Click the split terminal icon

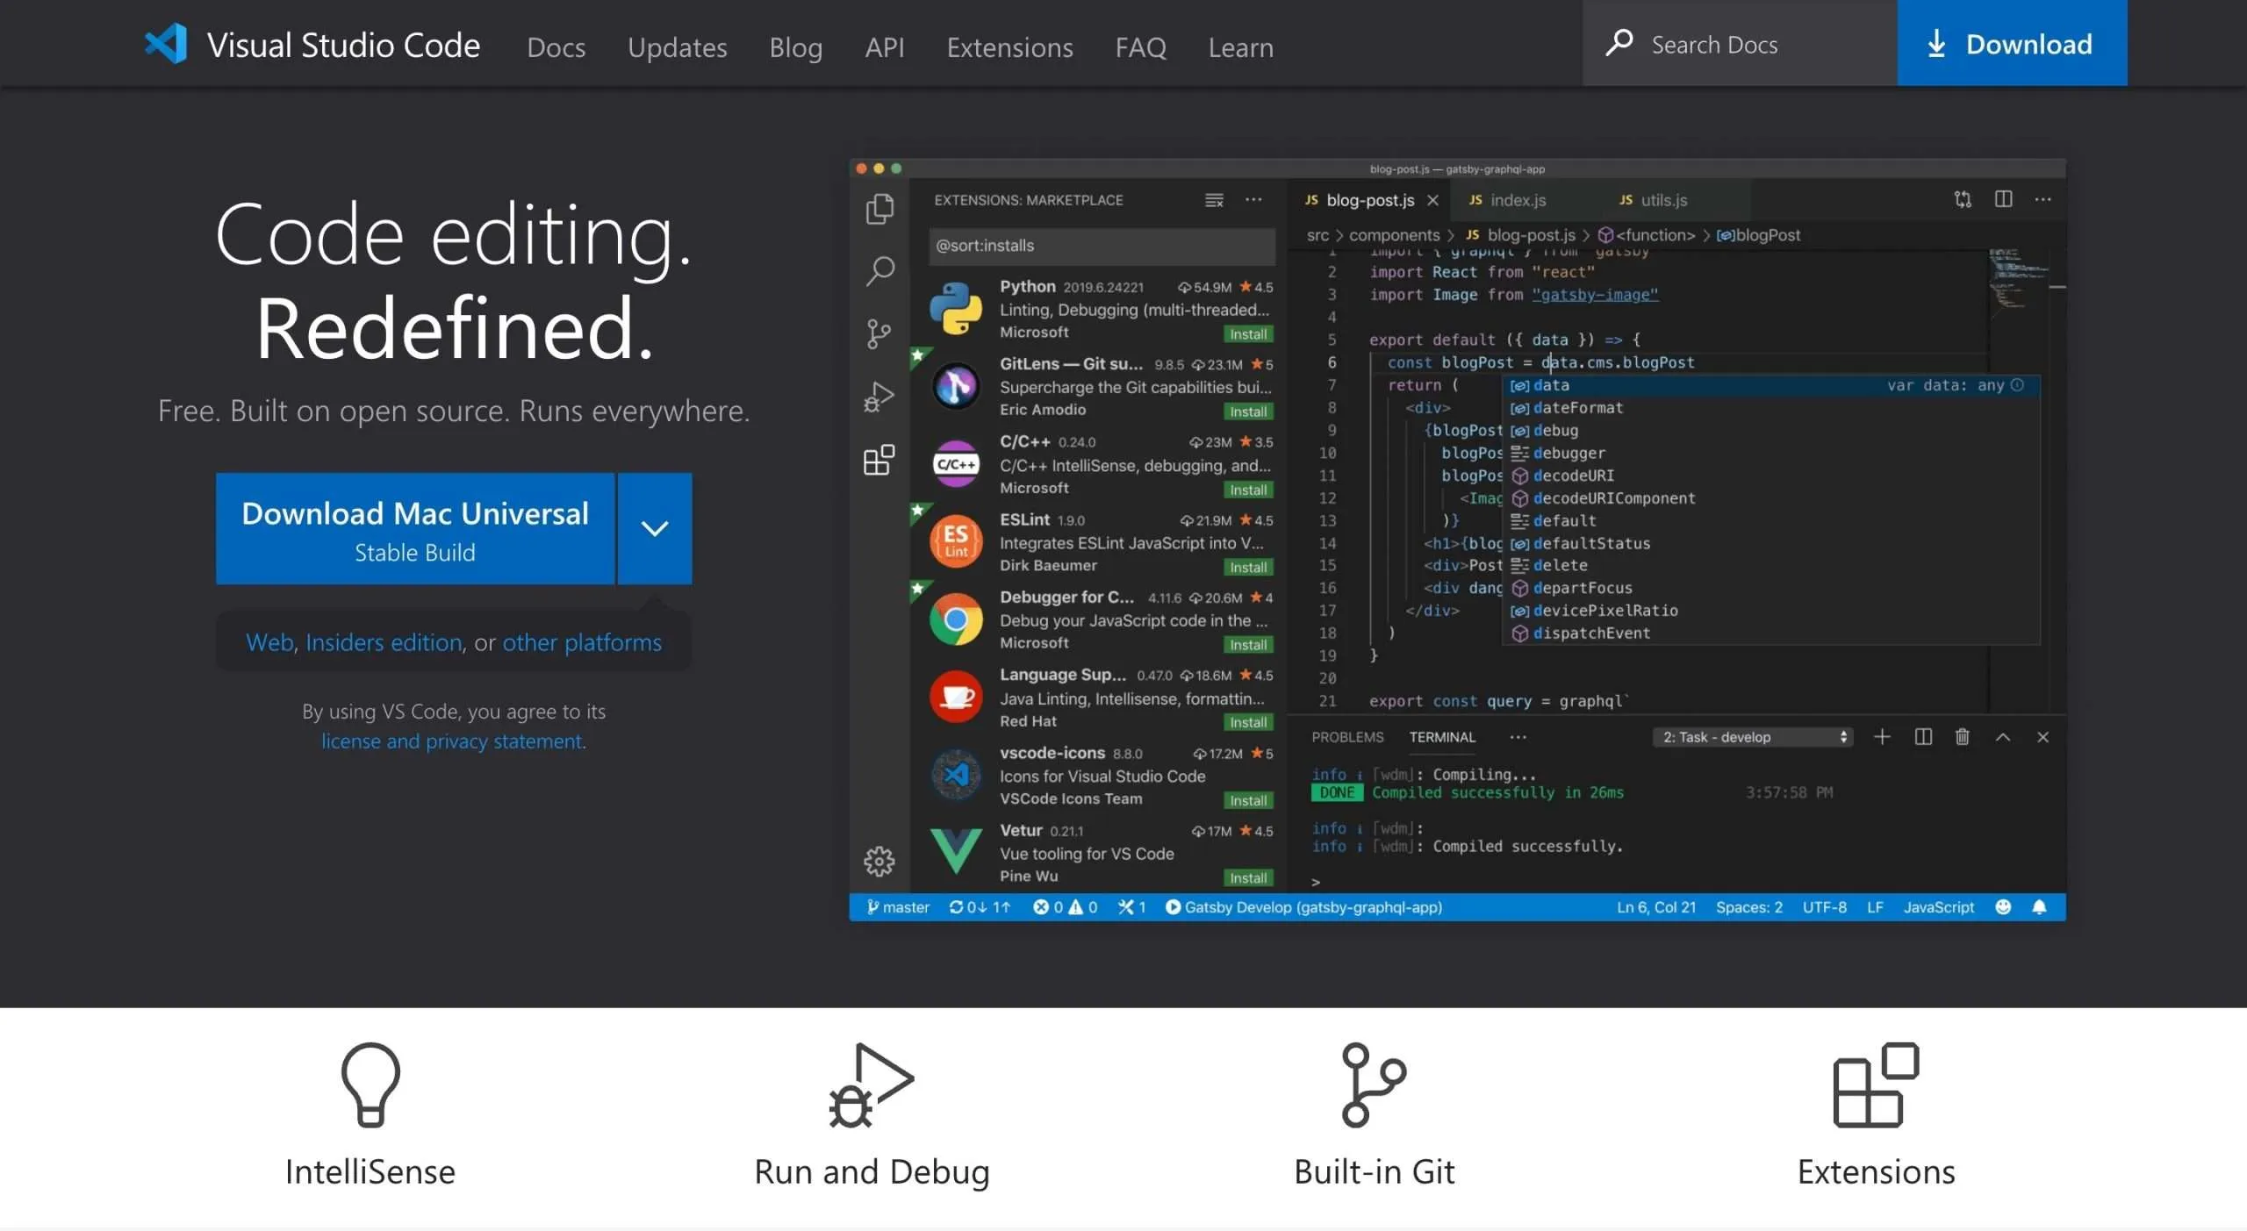pyautogui.click(x=1922, y=737)
